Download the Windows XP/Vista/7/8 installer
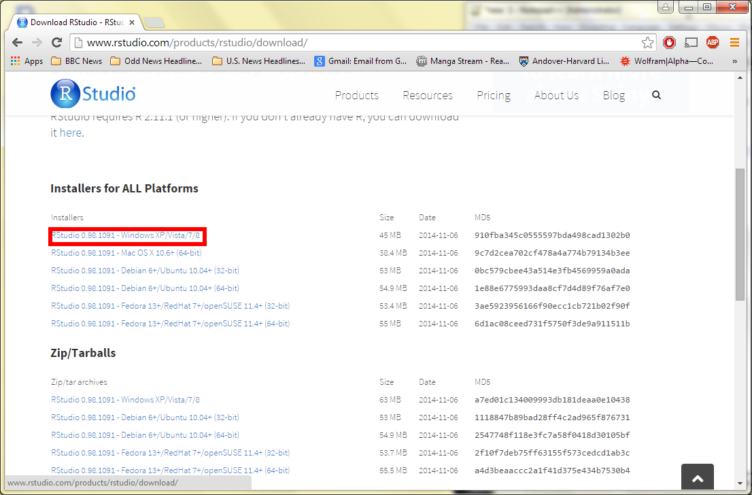Image resolution: width=752 pixels, height=495 pixels. click(126, 235)
